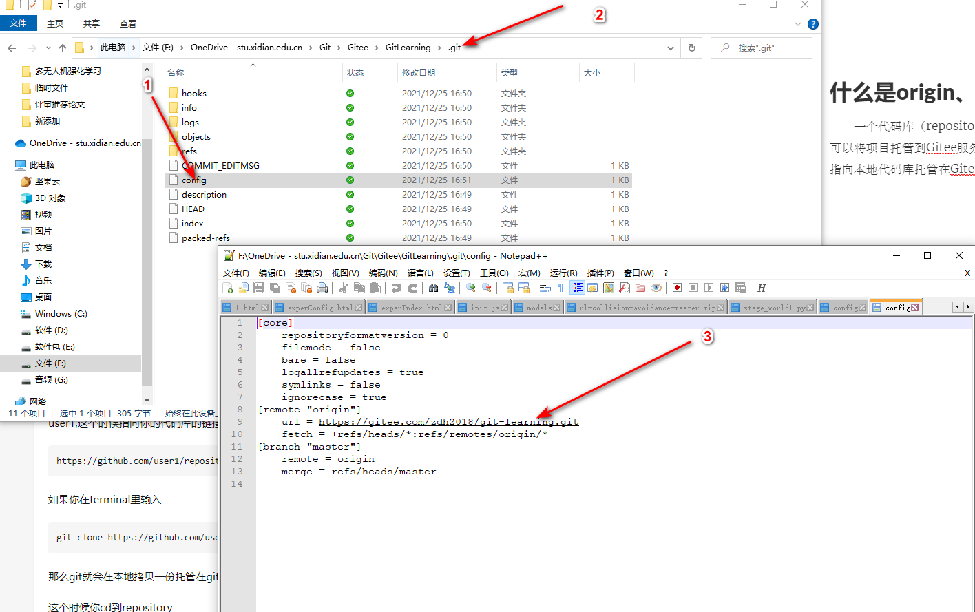Click down arrow of navigation pane scrollbar
This screenshot has width=975, height=612.
(x=147, y=399)
